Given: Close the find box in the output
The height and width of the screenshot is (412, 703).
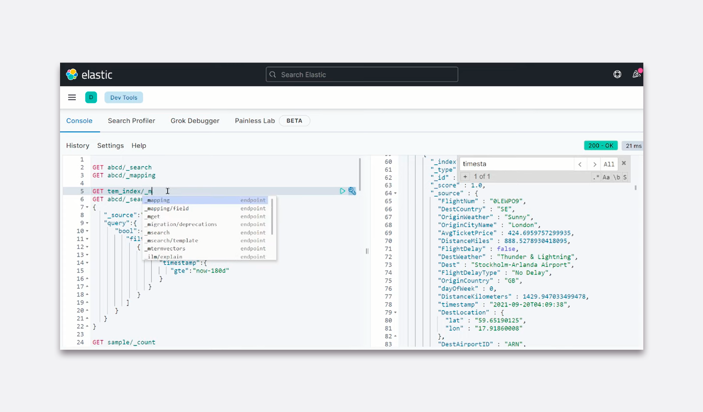Looking at the screenshot, I should click(x=624, y=163).
